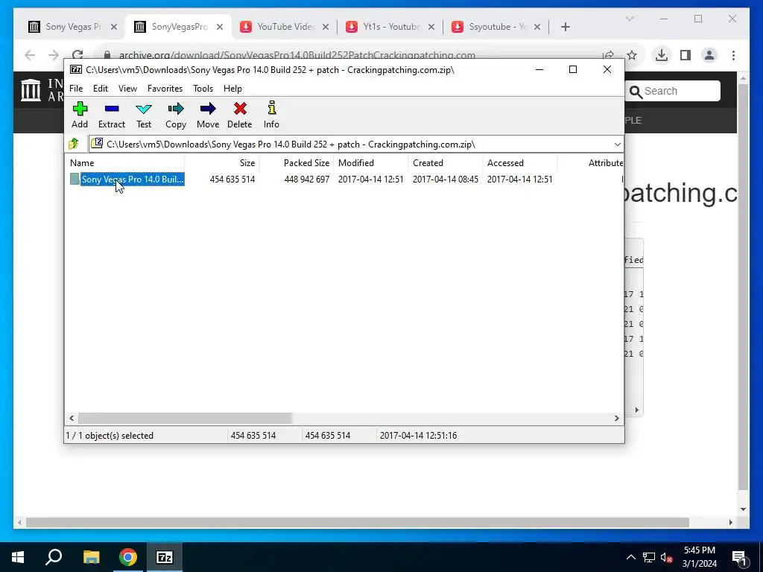Click the 7z icon in the title bar
Screen dimensions: 763x572
(76, 69)
